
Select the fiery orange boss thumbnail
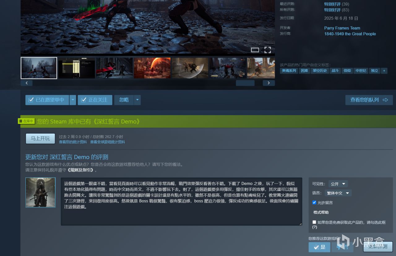(152, 68)
